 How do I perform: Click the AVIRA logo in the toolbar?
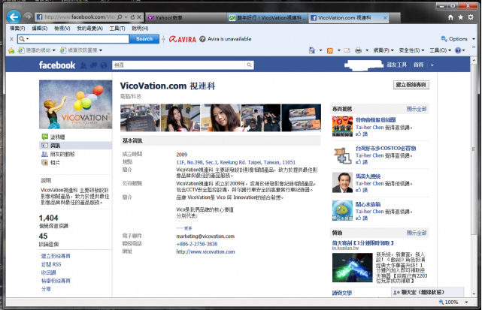pos(183,39)
